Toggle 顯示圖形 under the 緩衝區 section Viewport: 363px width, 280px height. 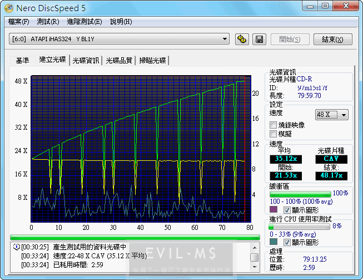pos(287,210)
